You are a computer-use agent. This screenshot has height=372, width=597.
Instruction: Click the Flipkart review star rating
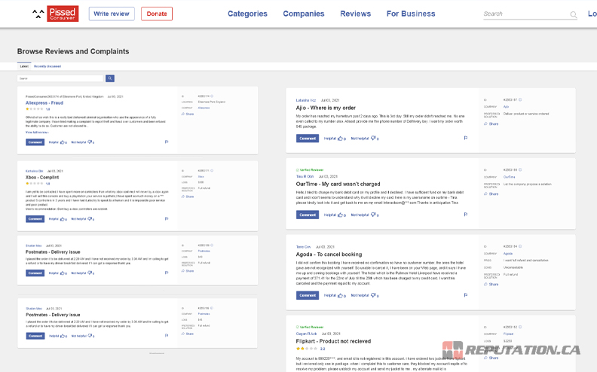coord(307,349)
